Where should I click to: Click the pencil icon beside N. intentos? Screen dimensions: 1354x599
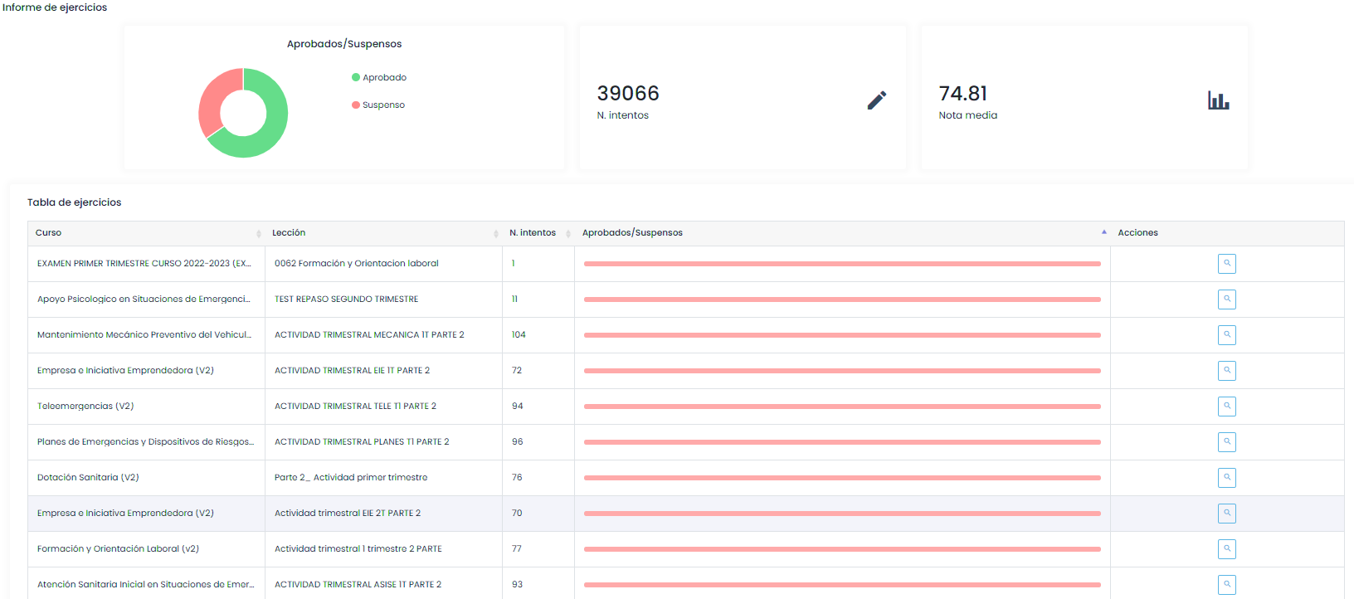tap(877, 100)
